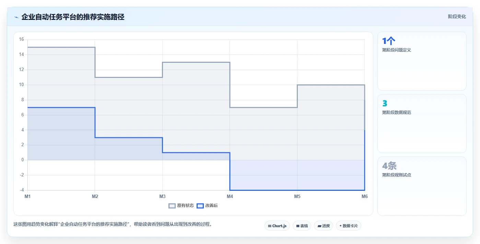The image size is (480, 244).
Task: Click the page title 企业自动任务平台的推荐实施路径
Action: pyautogui.click(x=73, y=17)
